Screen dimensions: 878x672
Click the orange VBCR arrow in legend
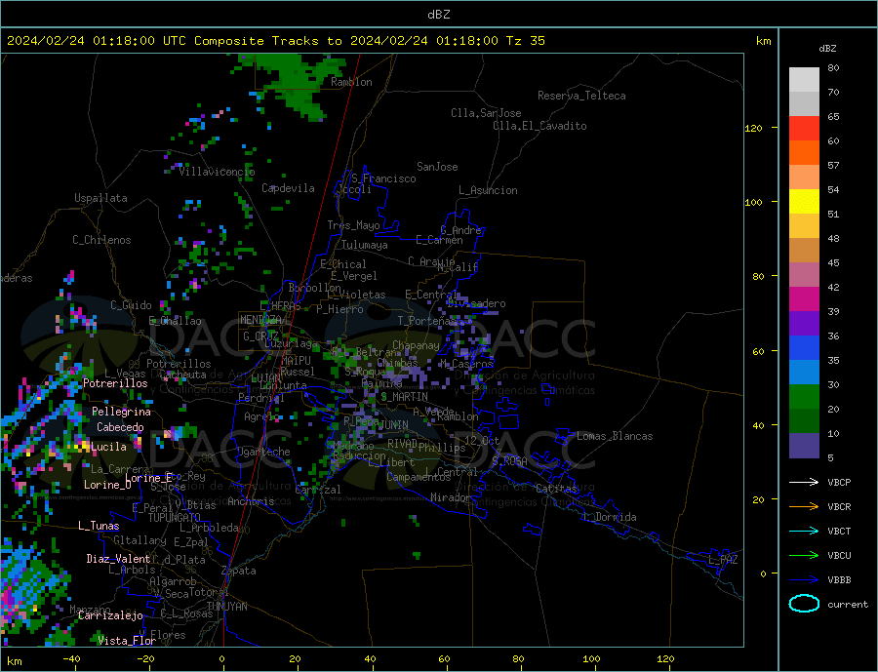coord(804,507)
